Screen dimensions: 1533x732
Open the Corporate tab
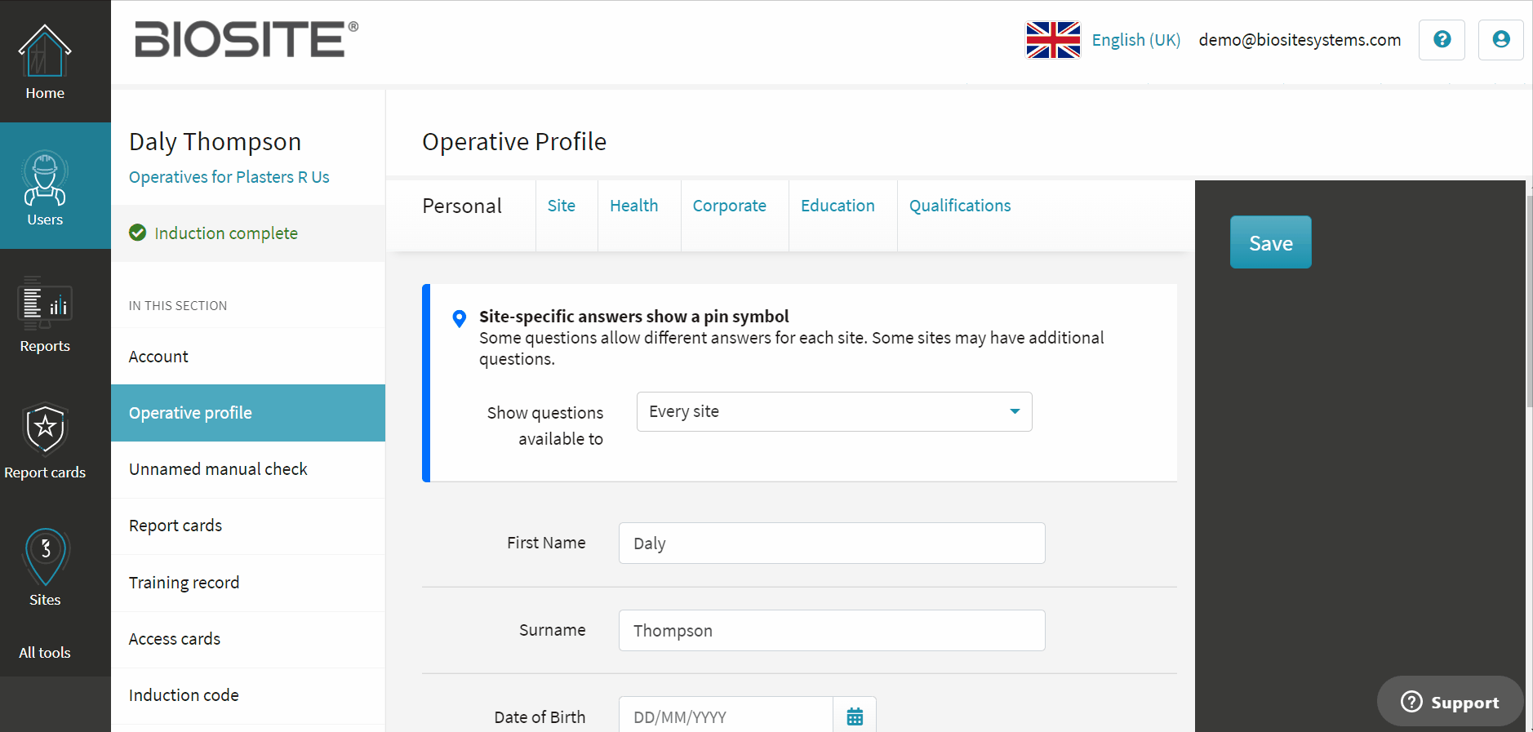tap(729, 206)
